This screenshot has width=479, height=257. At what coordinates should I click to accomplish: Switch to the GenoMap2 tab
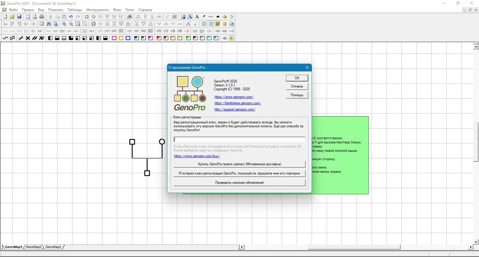tap(34, 247)
